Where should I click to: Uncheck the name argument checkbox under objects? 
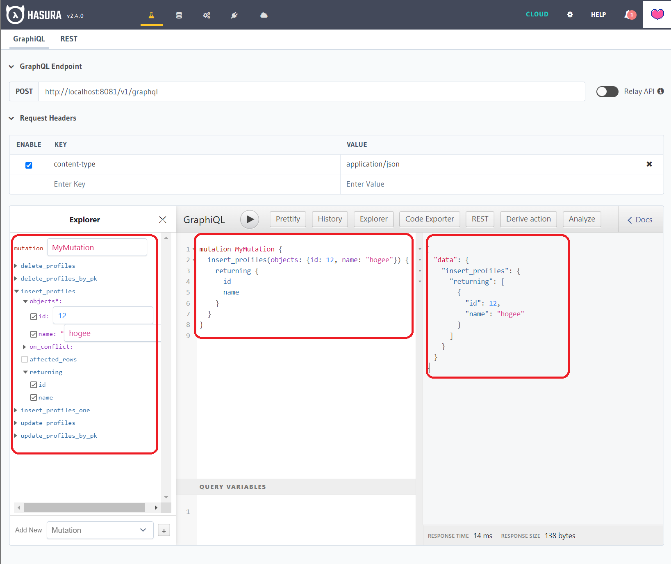pyautogui.click(x=34, y=334)
